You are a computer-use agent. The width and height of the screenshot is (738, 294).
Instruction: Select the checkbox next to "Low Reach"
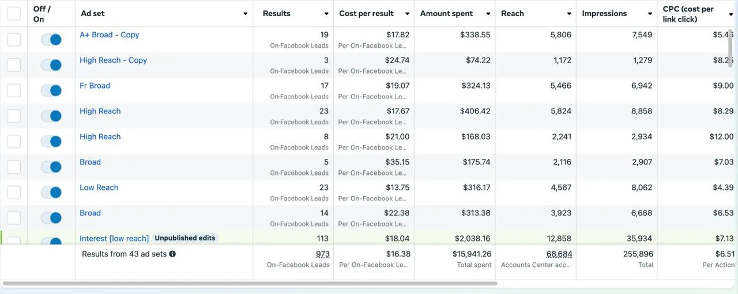tap(14, 192)
